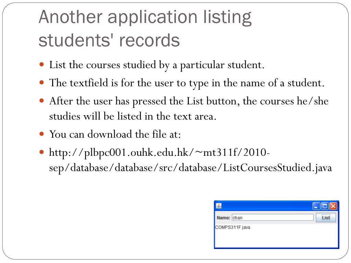Click the Name text field containing "chan"
351x263 pixels.
click(273, 217)
